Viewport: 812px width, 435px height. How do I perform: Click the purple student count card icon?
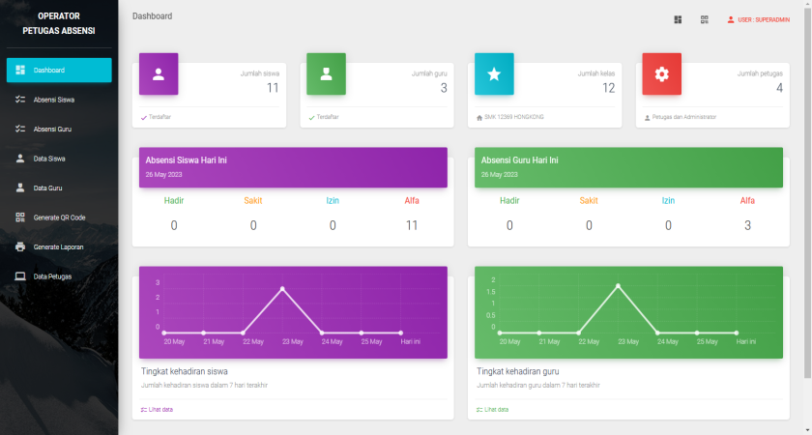(x=159, y=73)
